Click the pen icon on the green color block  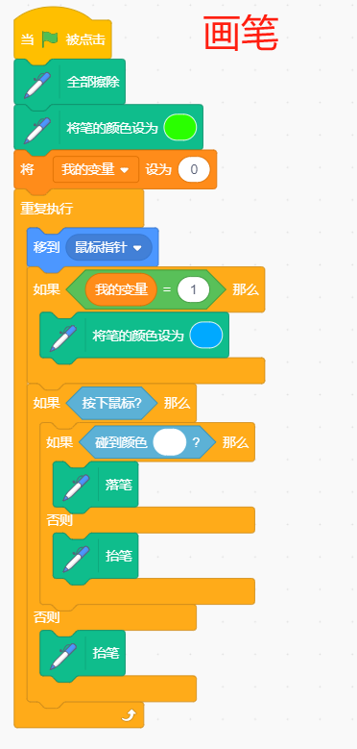point(36,128)
